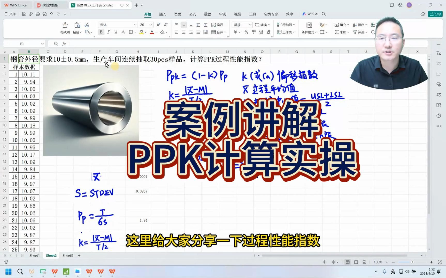Click the Underline formatting icon
The width and height of the screenshot is (446, 278).
[x=116, y=32]
